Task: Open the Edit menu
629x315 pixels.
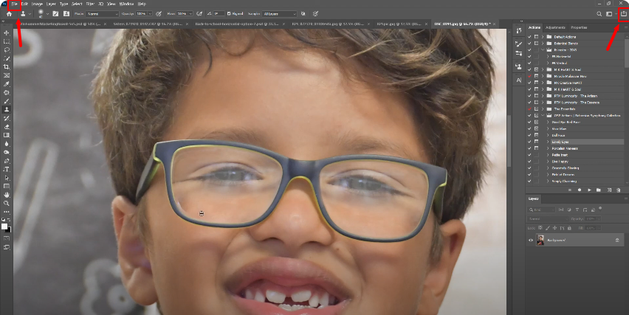Action: [25, 4]
